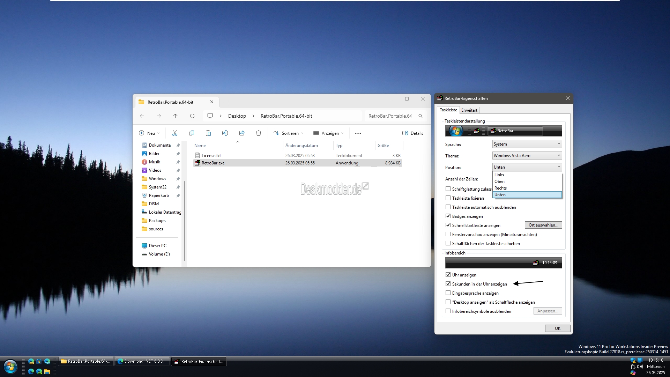Click OK in RetroBar properties

click(558, 328)
